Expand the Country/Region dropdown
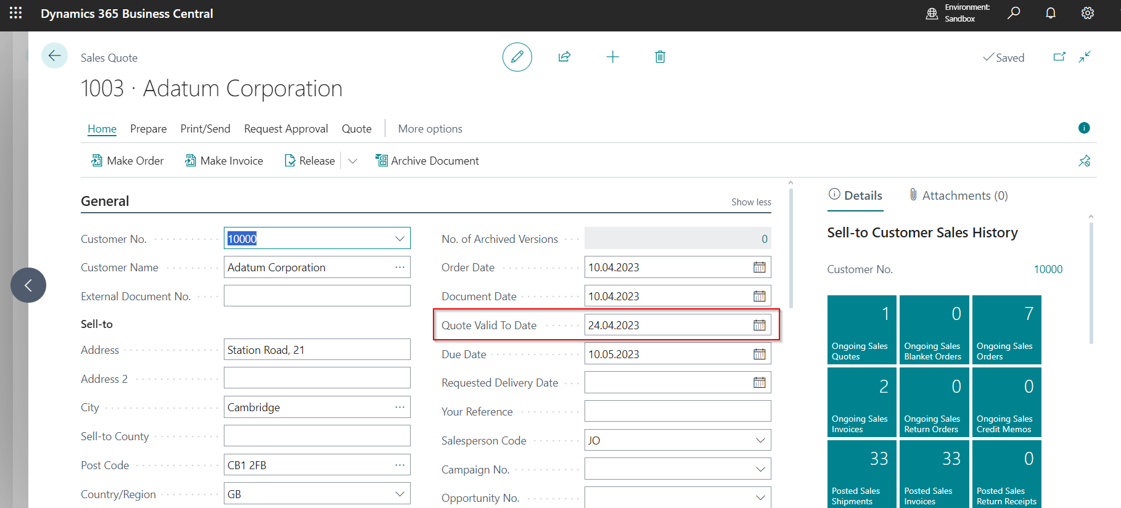1121x508 pixels. point(400,494)
